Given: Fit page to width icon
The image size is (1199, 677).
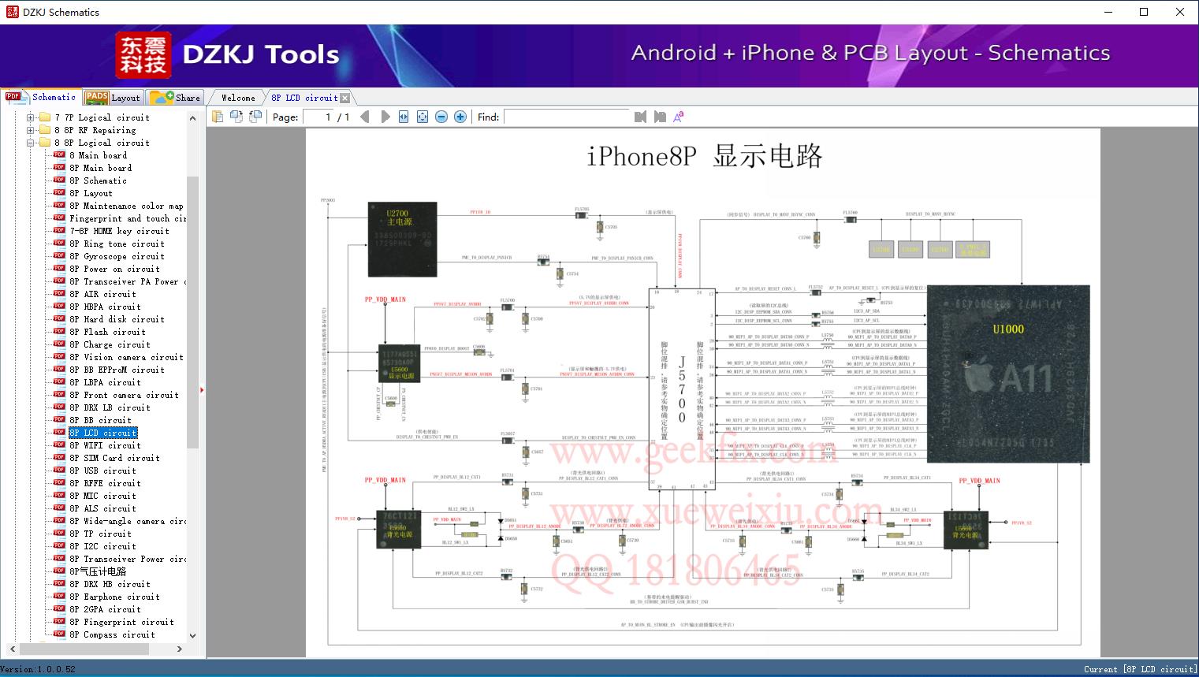Looking at the screenshot, I should [x=404, y=117].
